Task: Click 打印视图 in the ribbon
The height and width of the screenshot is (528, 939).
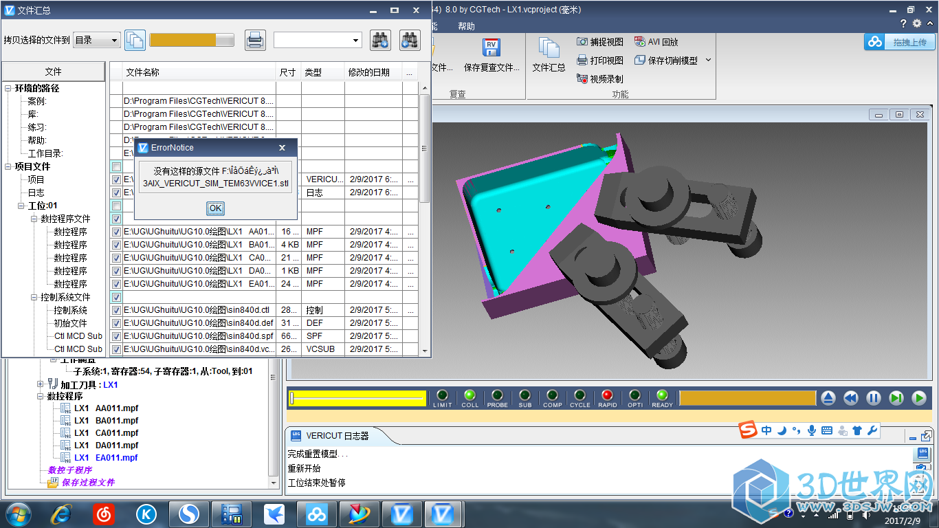Action: tap(600, 60)
